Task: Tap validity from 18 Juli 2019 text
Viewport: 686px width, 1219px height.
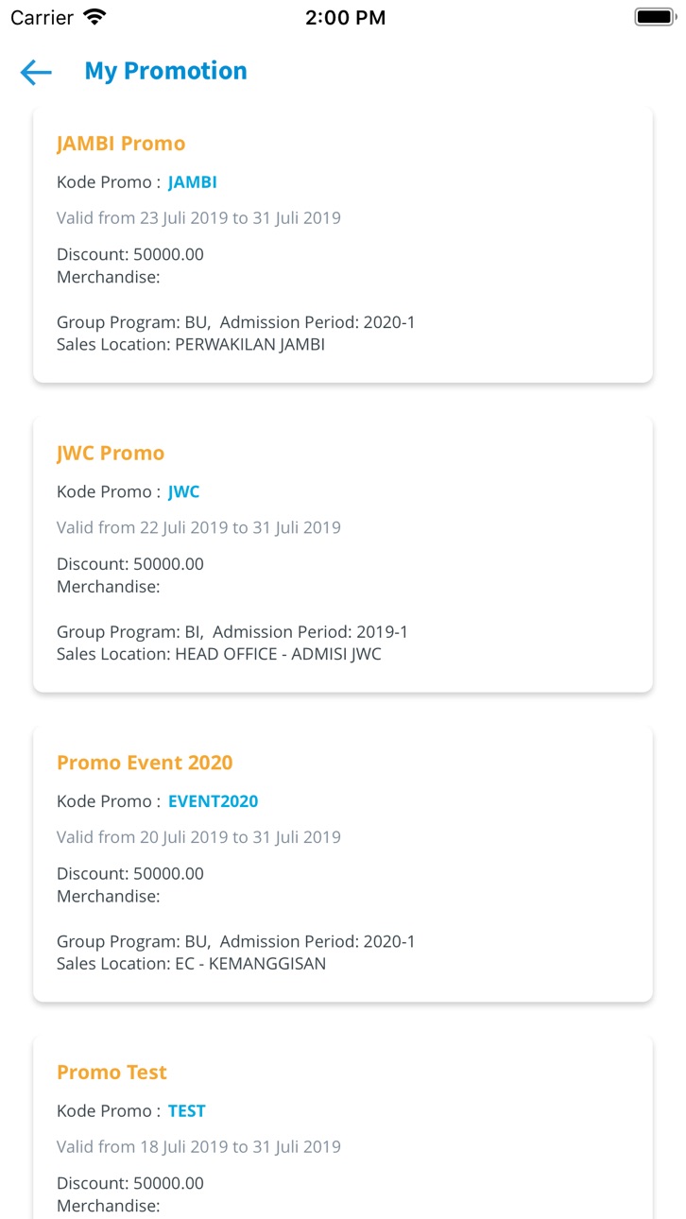Action: [x=198, y=1147]
